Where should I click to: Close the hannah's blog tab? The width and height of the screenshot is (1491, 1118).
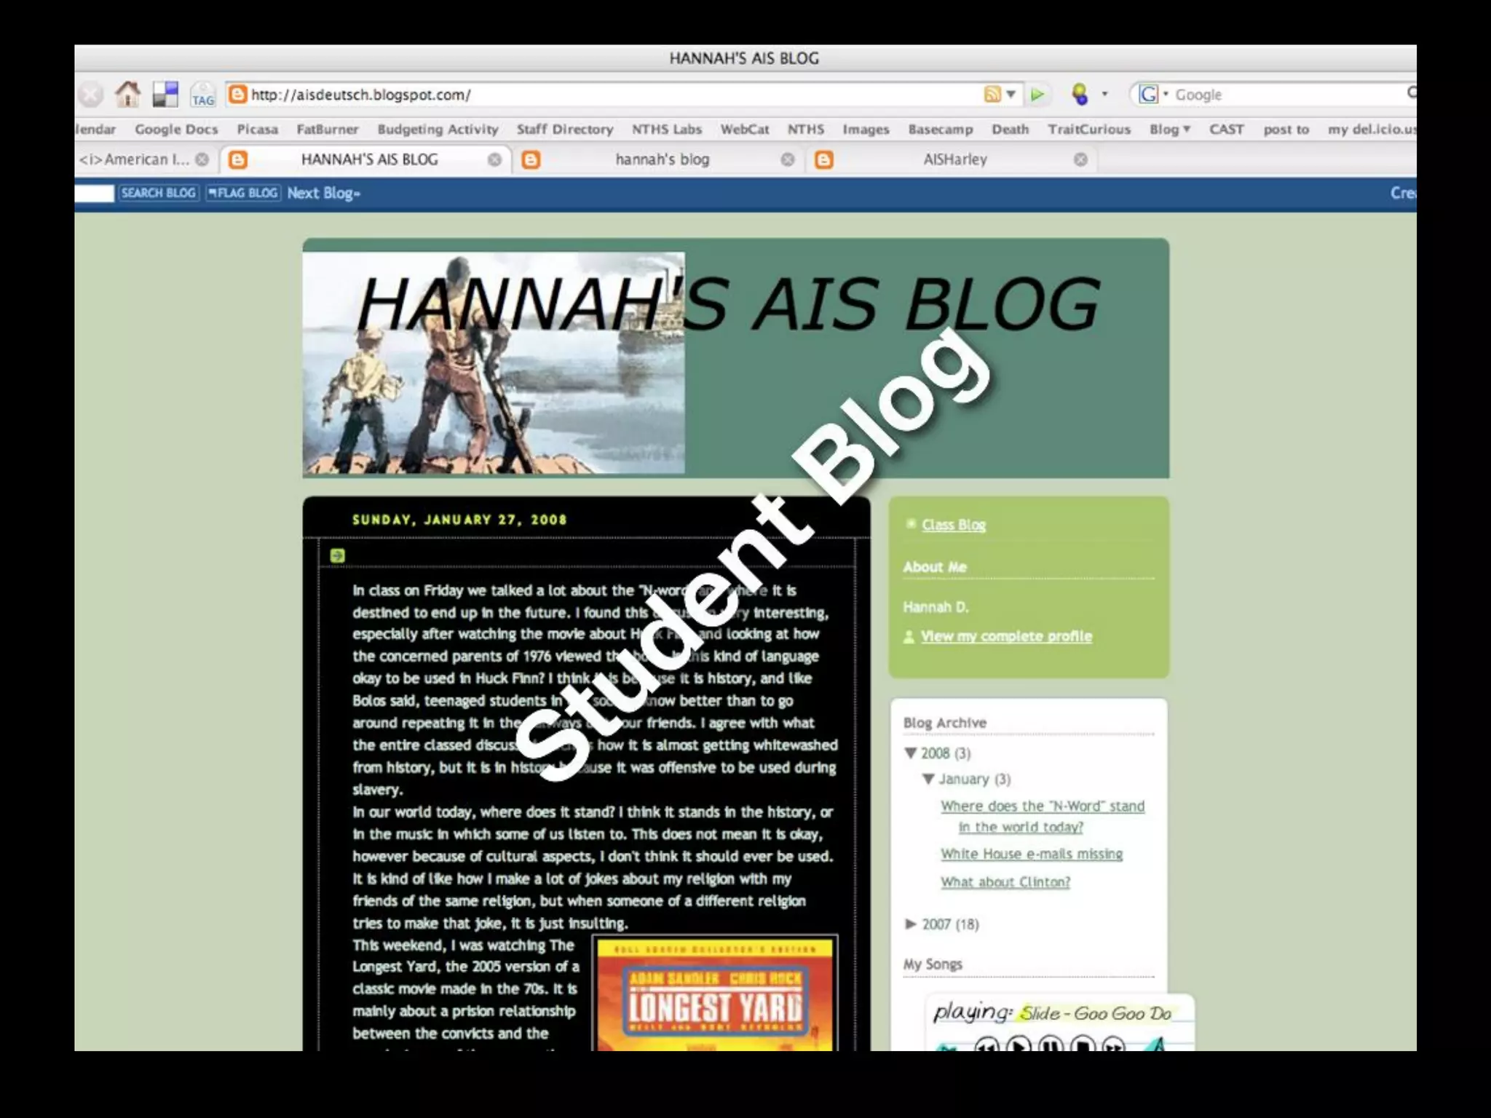pyautogui.click(x=788, y=159)
